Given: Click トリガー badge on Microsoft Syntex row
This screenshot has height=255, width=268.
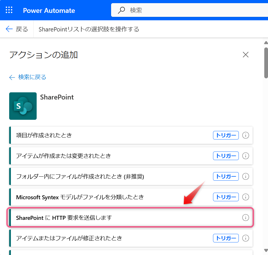Looking at the screenshot, I should pyautogui.click(x=226, y=197).
